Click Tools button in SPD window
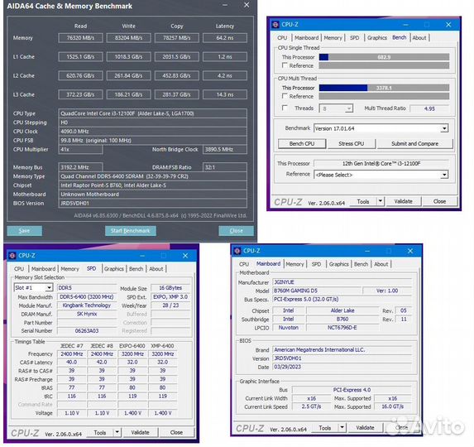Image resolution: width=474 pixels, height=447 pixels. [x=100, y=432]
